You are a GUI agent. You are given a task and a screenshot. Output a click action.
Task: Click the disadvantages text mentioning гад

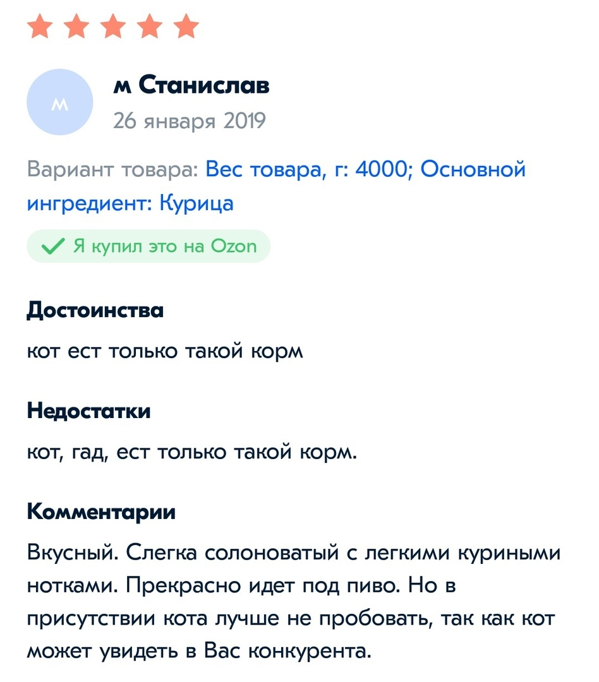pos(192,452)
